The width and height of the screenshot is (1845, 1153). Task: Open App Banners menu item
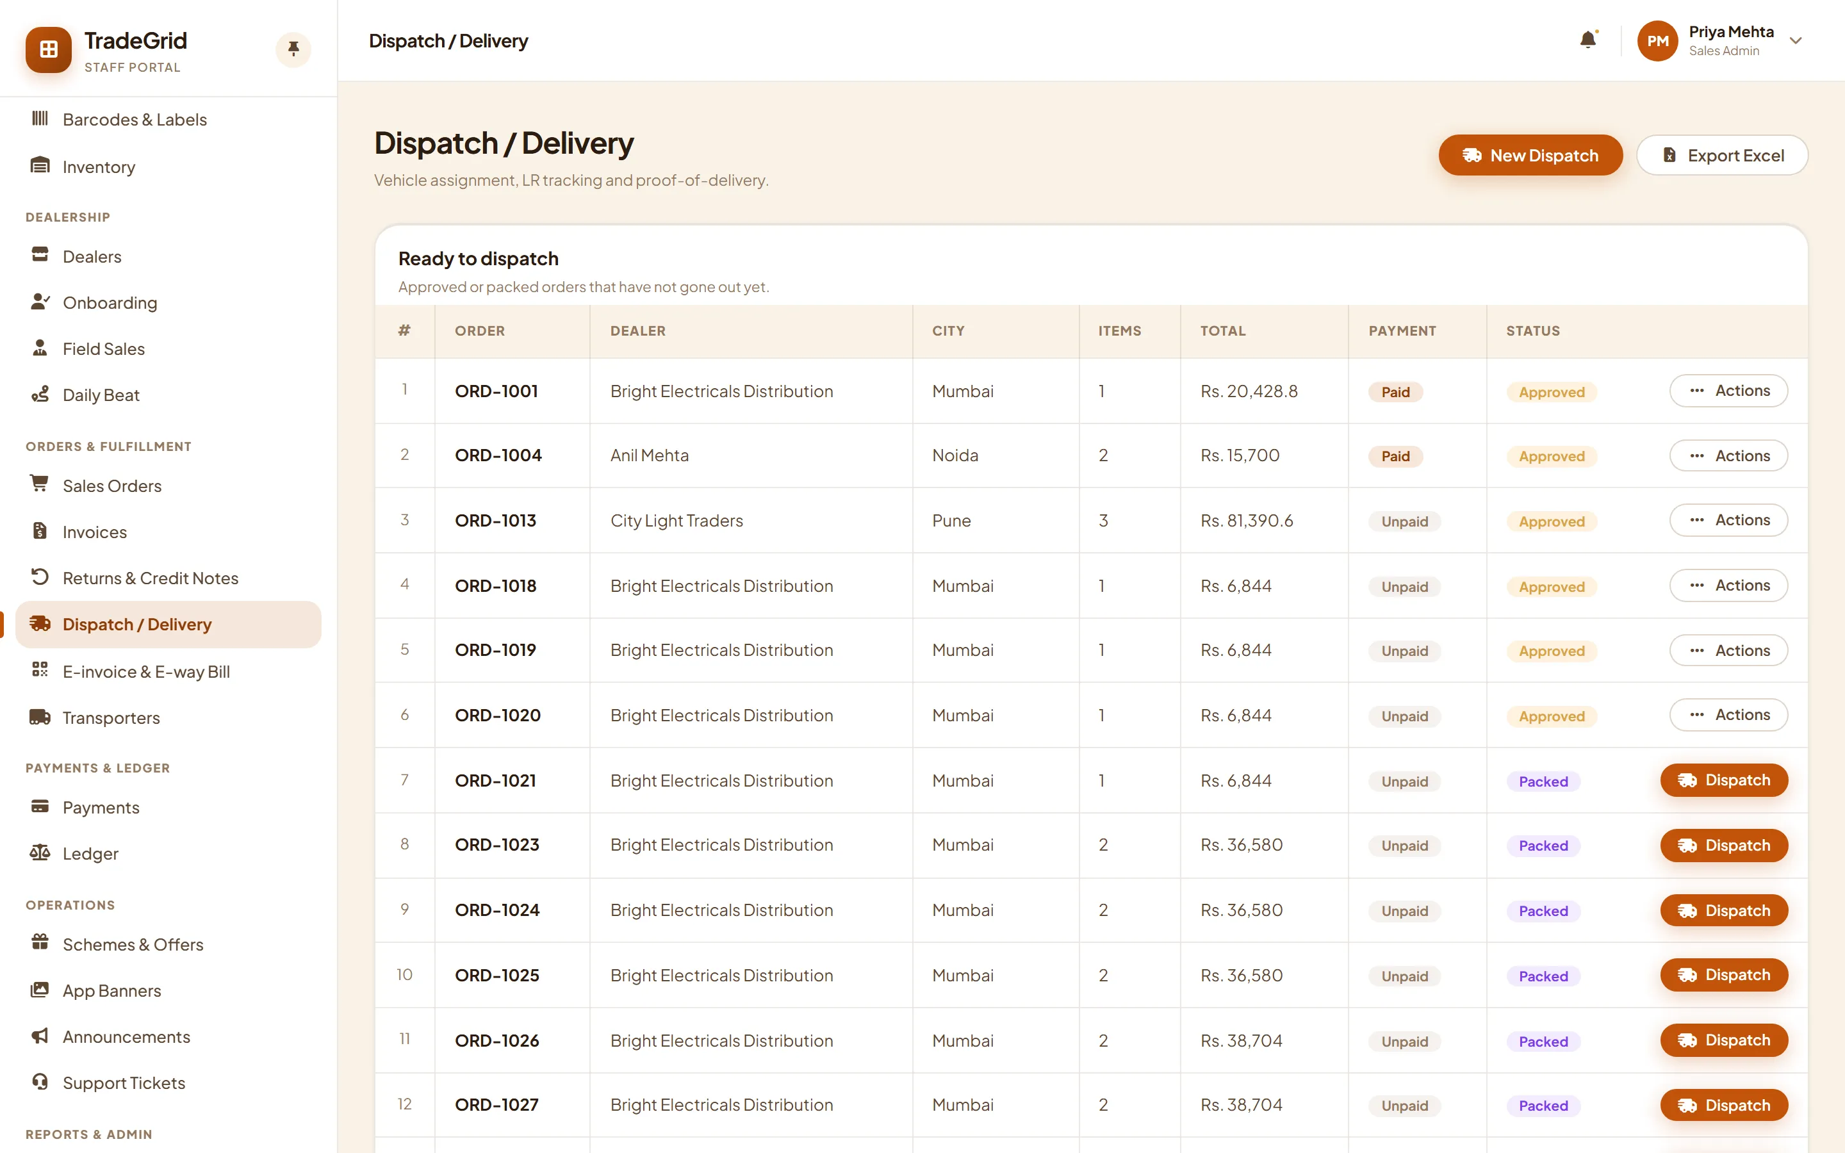tap(168, 990)
